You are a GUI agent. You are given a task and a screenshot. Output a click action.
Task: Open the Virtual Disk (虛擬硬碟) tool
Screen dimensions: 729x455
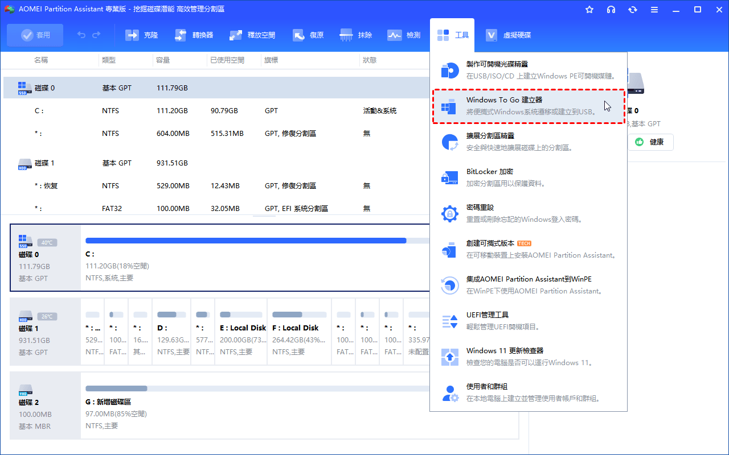point(492,35)
